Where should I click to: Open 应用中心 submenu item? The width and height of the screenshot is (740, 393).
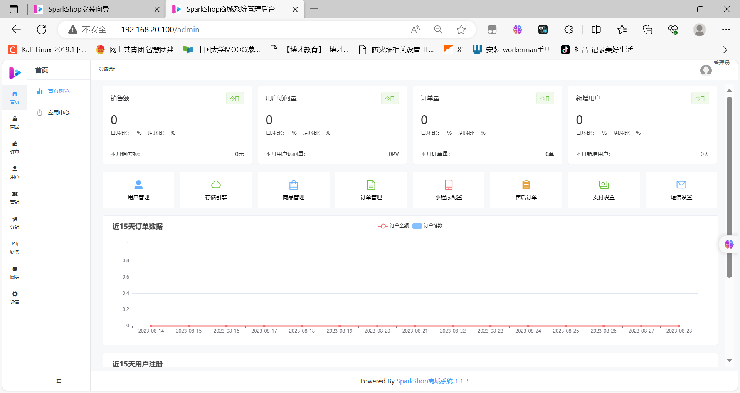point(59,113)
